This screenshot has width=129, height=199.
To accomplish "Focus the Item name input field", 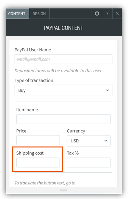I will click(63, 119).
